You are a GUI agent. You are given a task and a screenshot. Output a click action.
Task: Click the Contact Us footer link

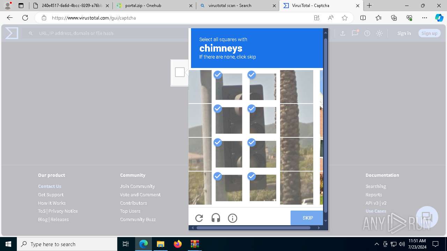tap(50, 186)
